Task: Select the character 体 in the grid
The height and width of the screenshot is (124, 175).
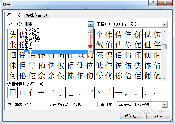Action: coord(147,65)
